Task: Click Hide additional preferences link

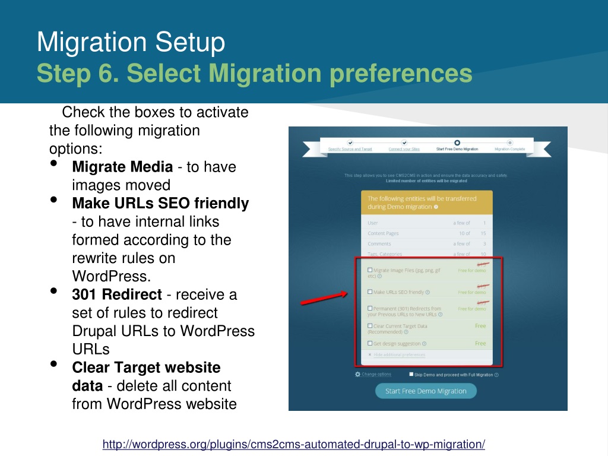Action: 399,355
